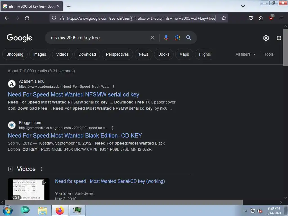
Task: Open the taskbar clock and date
Action: click(x=274, y=211)
